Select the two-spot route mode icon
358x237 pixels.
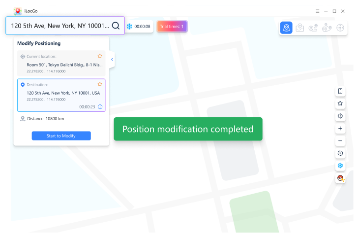click(313, 28)
